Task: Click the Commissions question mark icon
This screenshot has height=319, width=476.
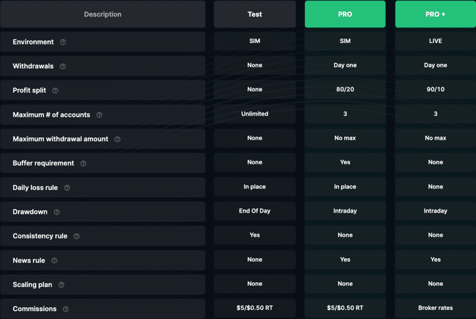Action: (66, 309)
